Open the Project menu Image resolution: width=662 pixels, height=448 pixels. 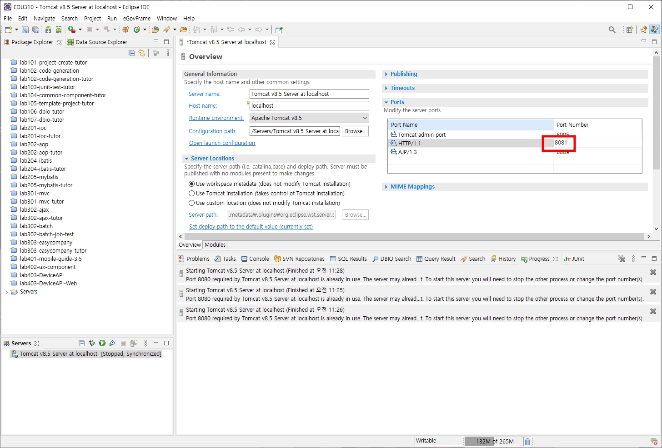click(93, 18)
